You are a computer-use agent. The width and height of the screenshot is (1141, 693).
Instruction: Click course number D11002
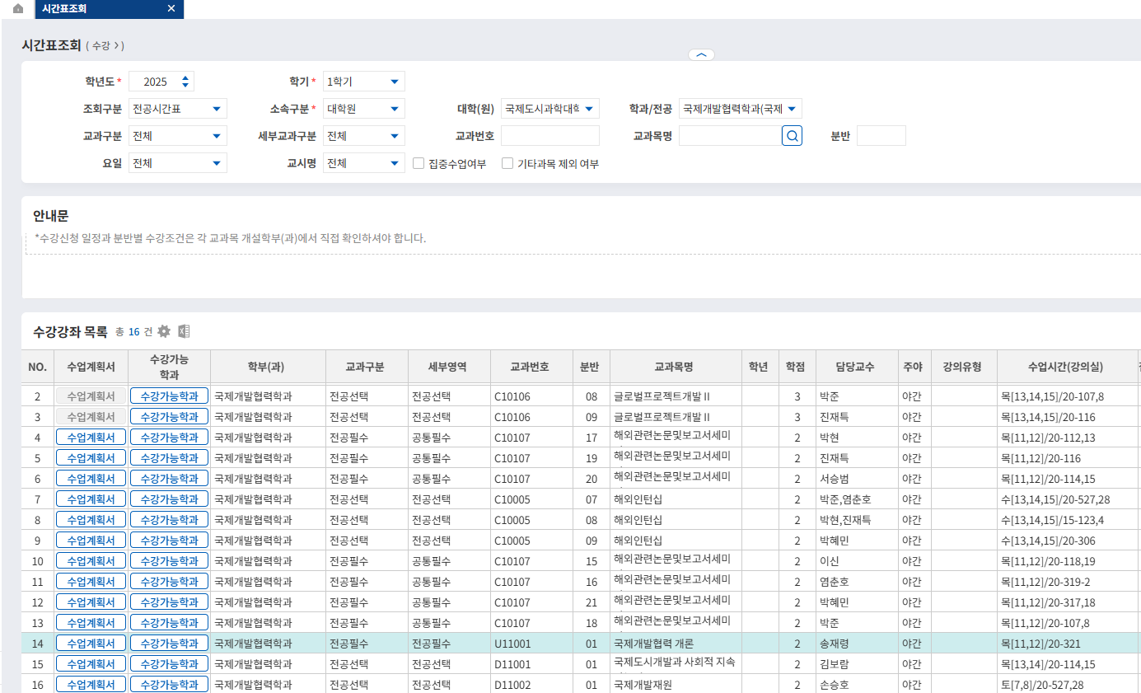pyautogui.click(x=512, y=685)
